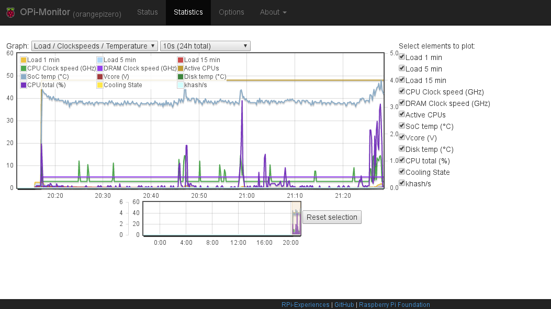Uncheck the Load 5 min checkbox
This screenshot has height=309, width=551.
click(x=402, y=68)
